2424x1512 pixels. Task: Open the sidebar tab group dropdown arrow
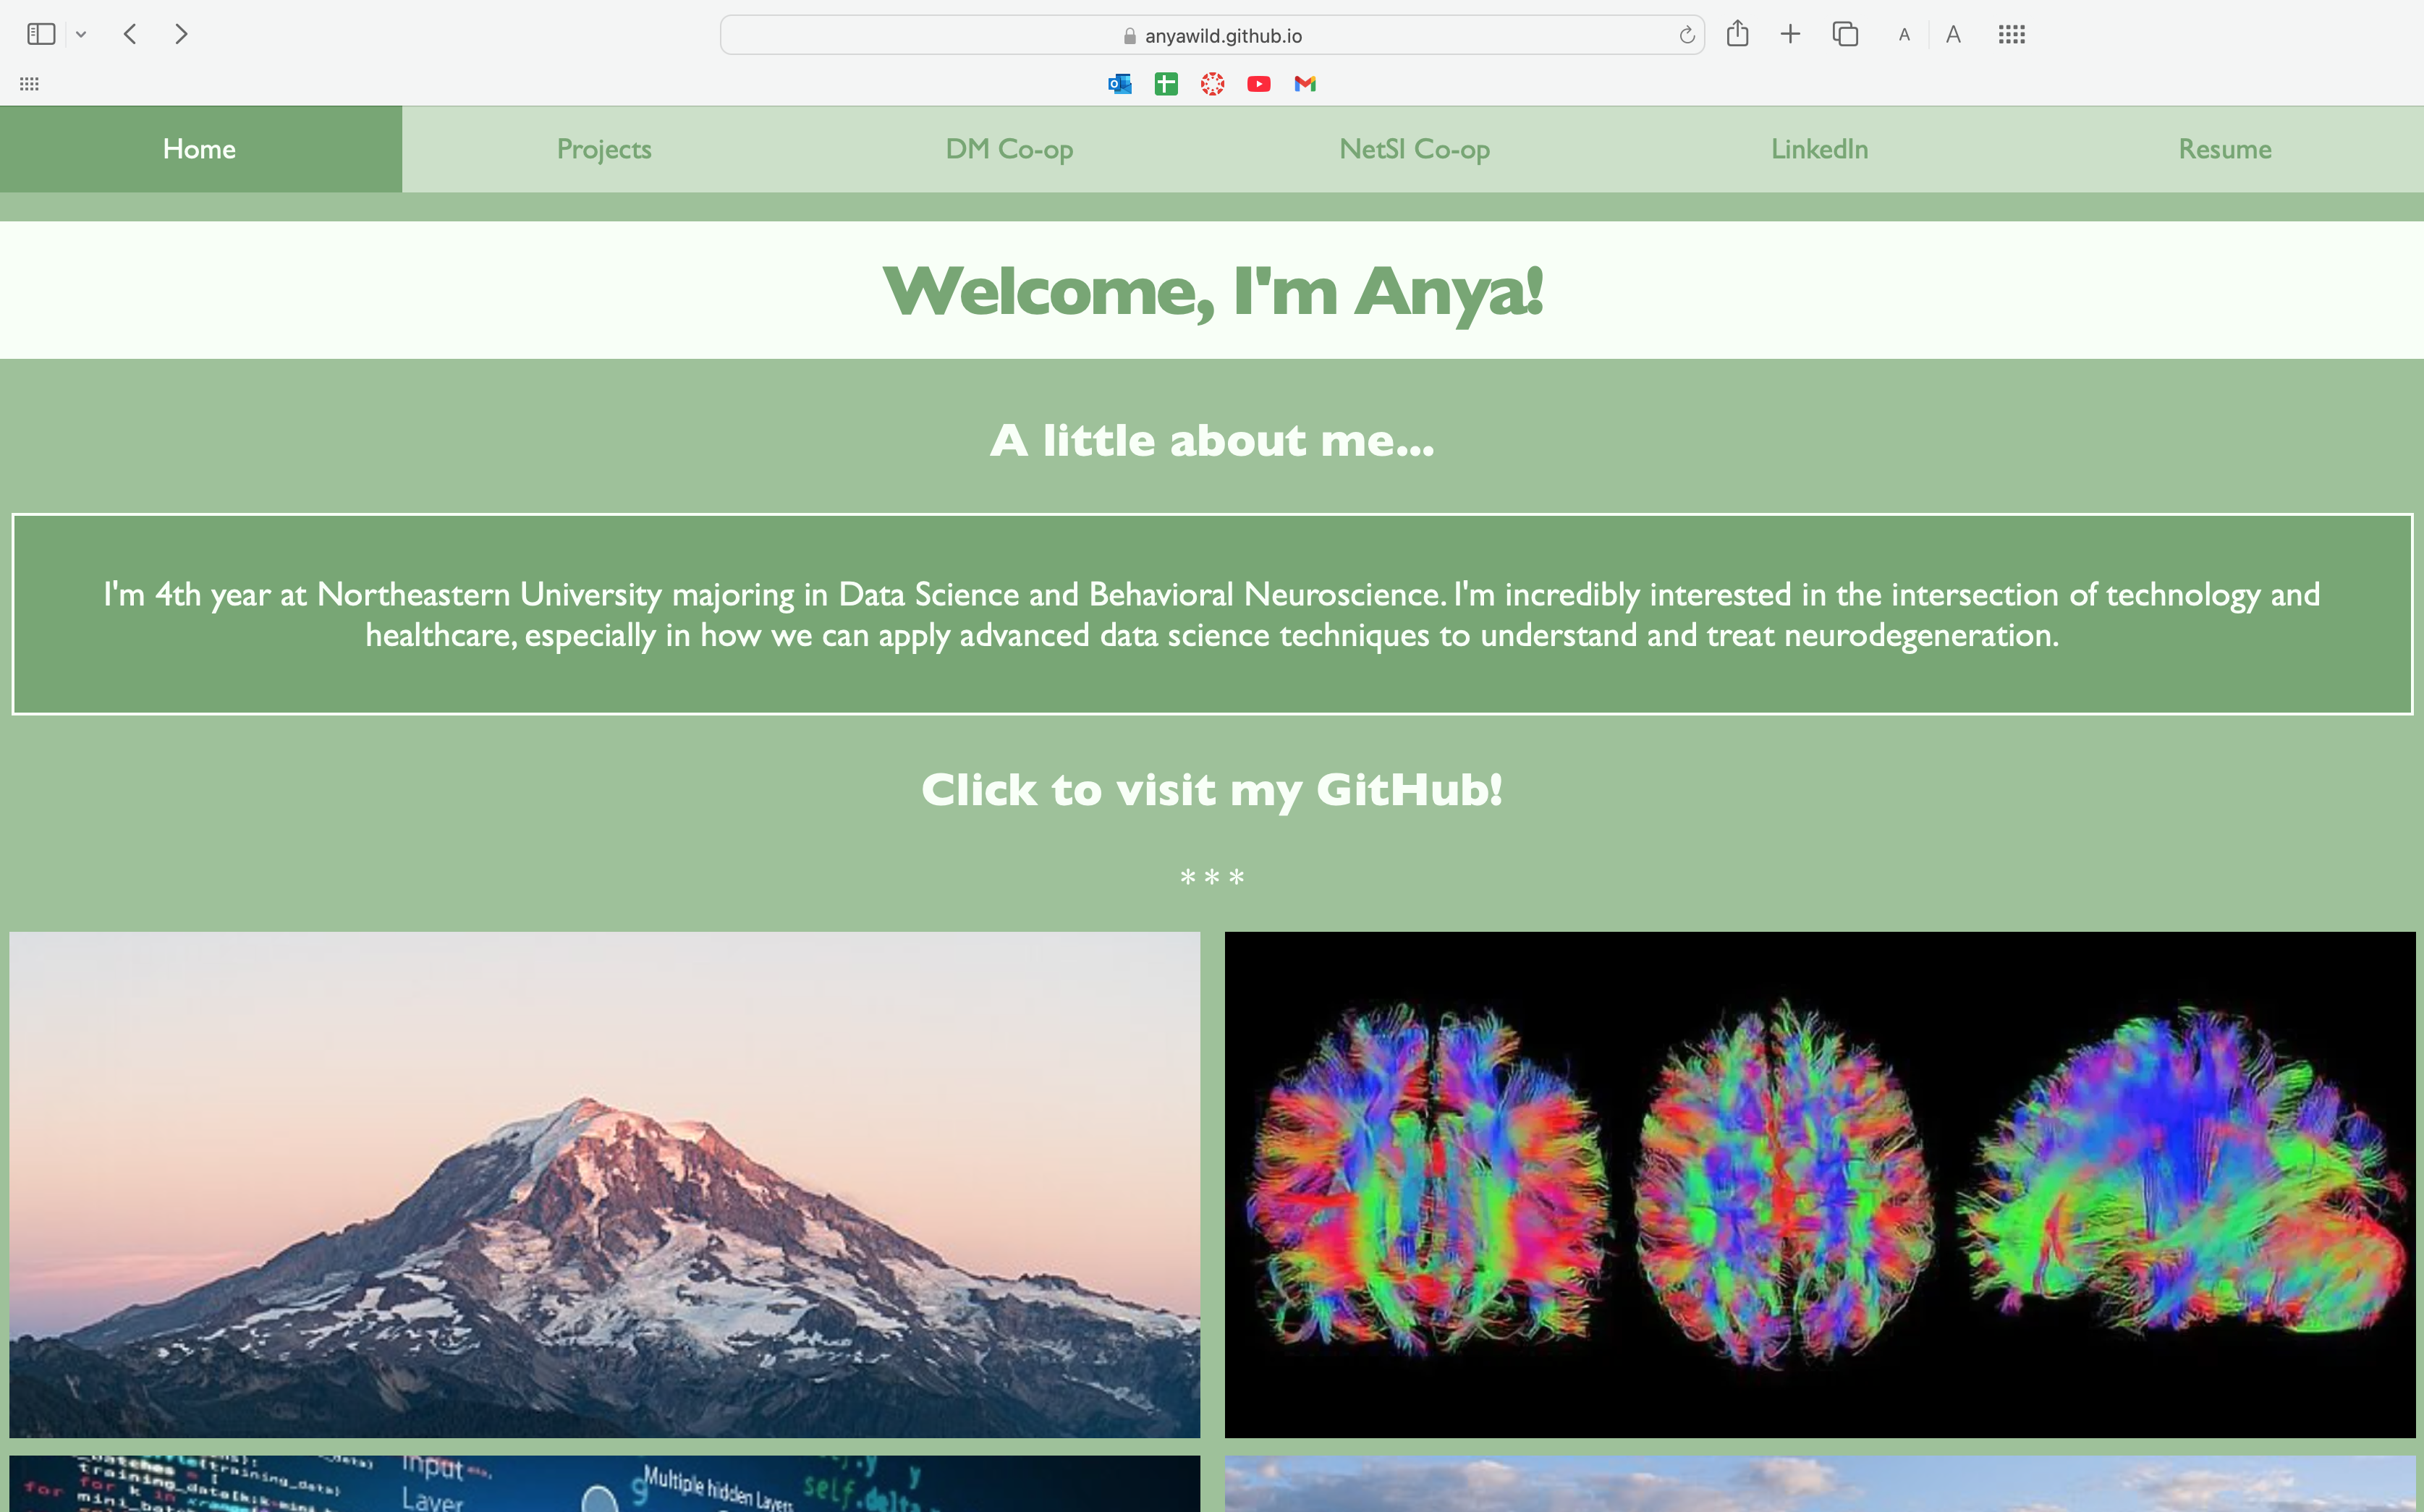tap(81, 35)
